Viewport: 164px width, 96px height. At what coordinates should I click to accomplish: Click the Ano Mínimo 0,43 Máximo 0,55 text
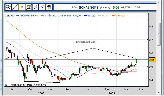pos(61,16)
